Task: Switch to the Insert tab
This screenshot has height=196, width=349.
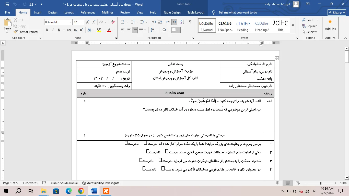Action: [38, 13]
